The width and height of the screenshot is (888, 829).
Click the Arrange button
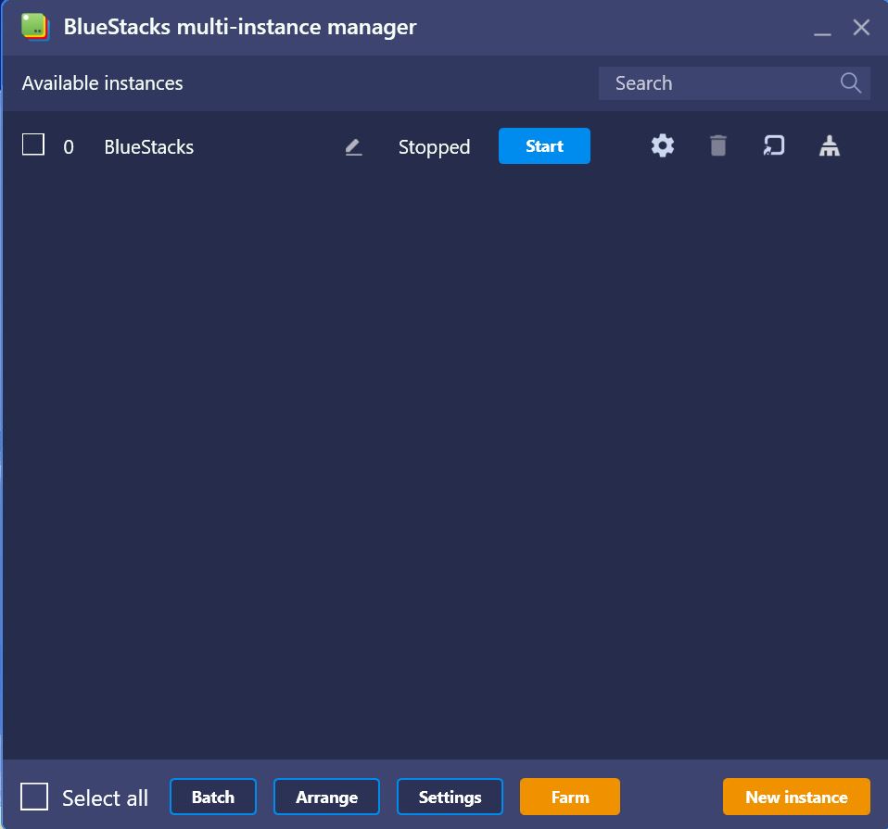[x=326, y=797]
